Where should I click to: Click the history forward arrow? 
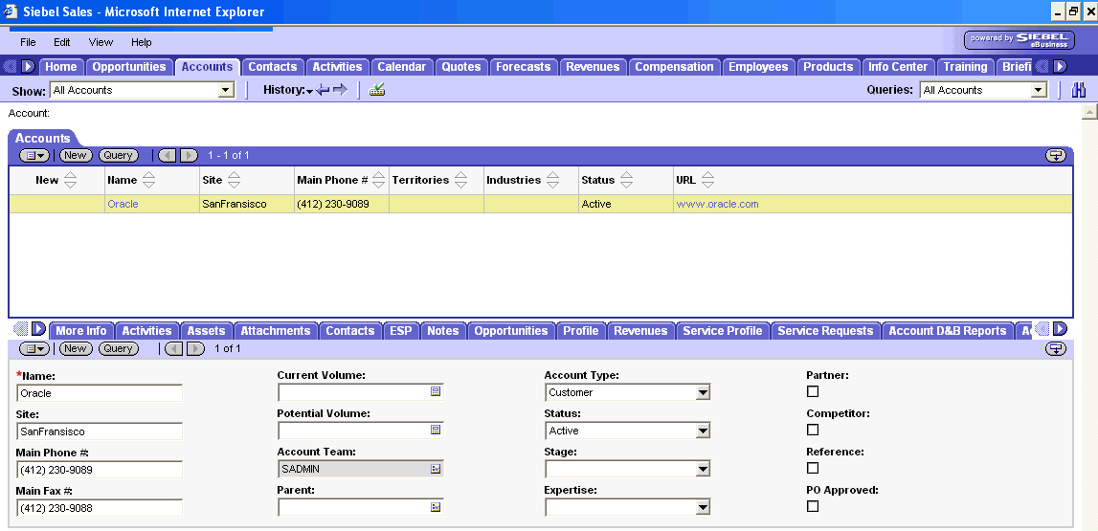coord(340,90)
